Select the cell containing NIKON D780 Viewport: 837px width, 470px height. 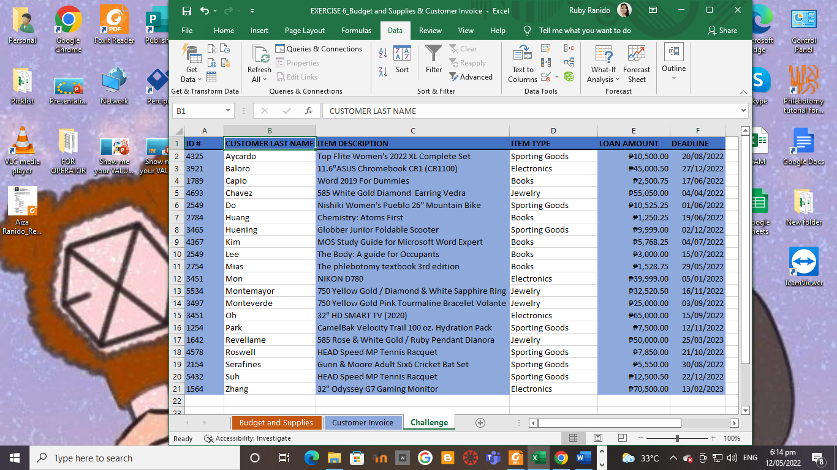pos(412,278)
